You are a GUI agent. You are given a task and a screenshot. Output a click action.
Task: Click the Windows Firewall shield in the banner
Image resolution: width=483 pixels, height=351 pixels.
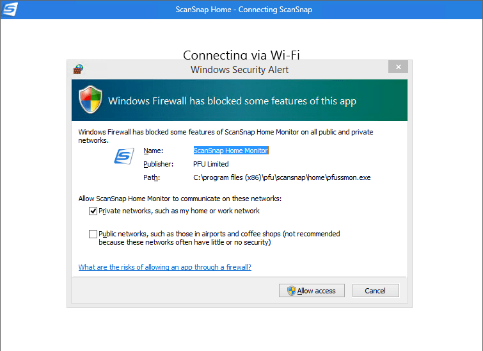(x=90, y=101)
